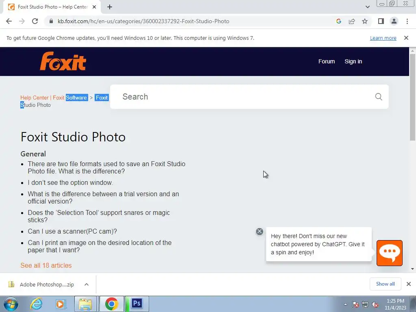Screen dimensions: 416x312
Task: Click muted volume tray icon
Action: [375, 304]
